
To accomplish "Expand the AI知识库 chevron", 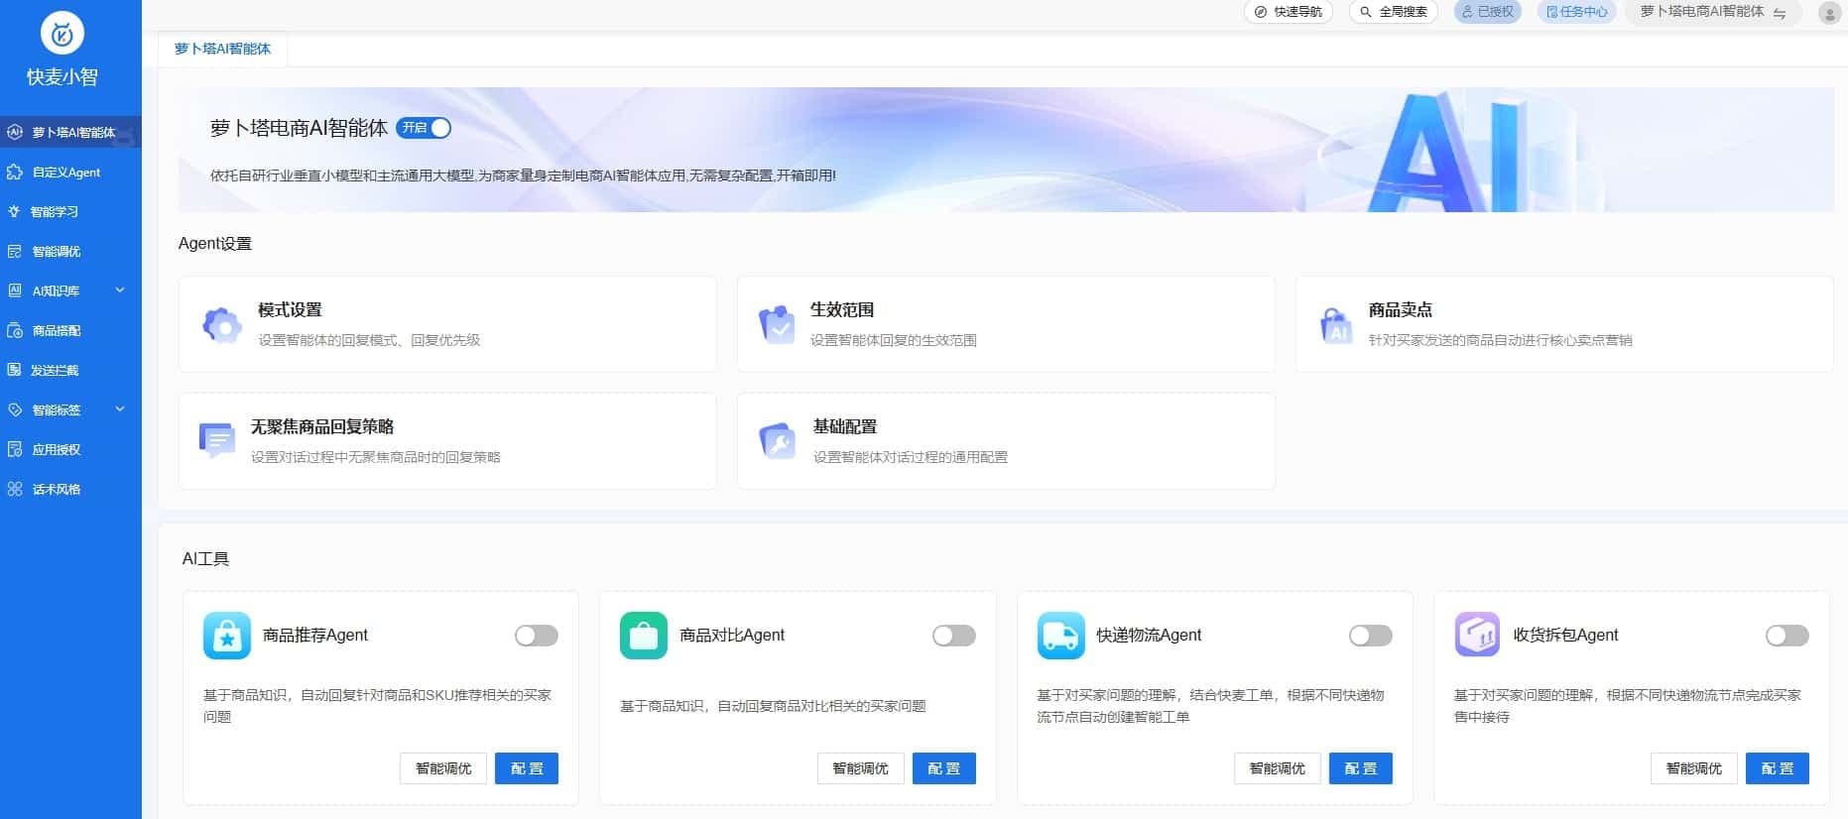I will click(120, 291).
